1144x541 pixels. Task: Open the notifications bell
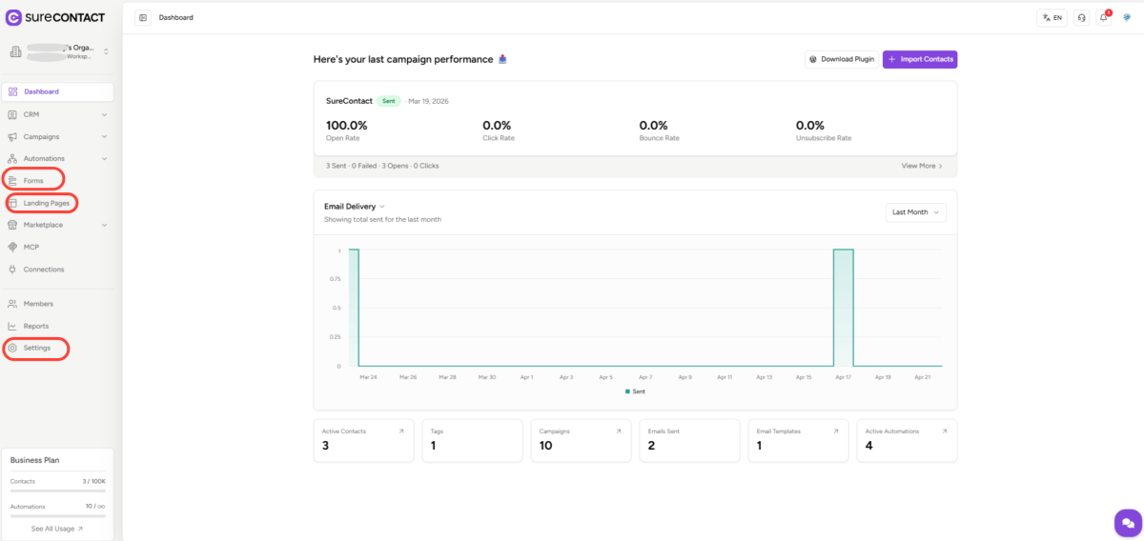tap(1104, 17)
